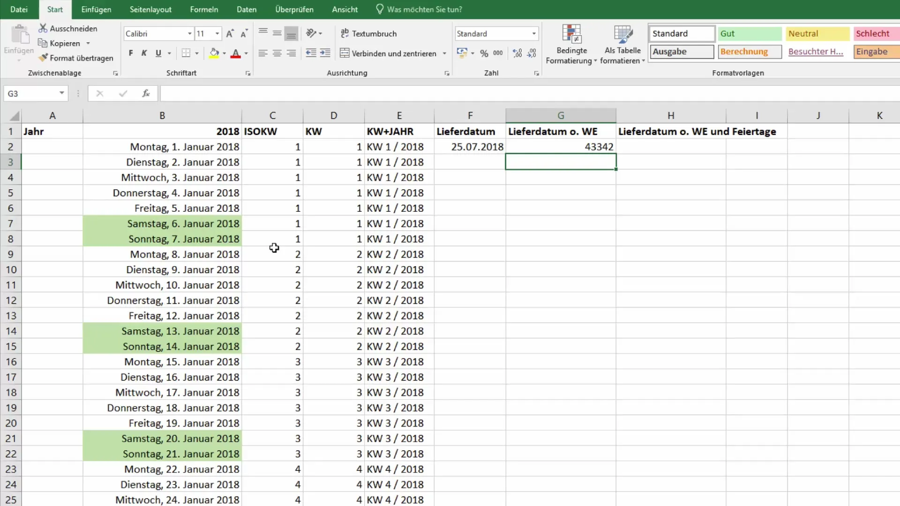900x506 pixels.
Task: Center text horizontally
Action: tap(277, 53)
